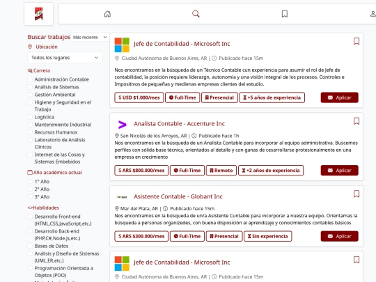376x282 pixels.
Task: Click the +5 años de experiencia tag
Action: [x=272, y=97]
